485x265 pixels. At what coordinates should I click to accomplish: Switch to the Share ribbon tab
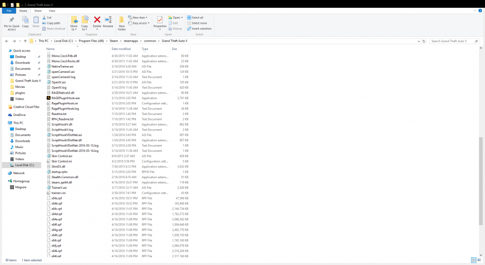click(x=38, y=11)
